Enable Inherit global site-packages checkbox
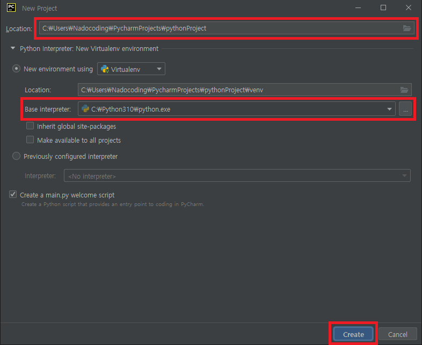 pos(30,126)
